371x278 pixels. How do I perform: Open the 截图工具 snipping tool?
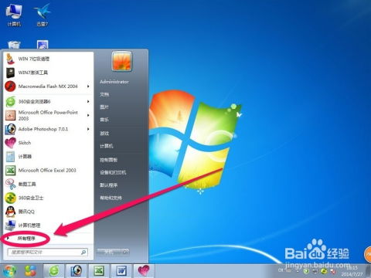point(49,184)
